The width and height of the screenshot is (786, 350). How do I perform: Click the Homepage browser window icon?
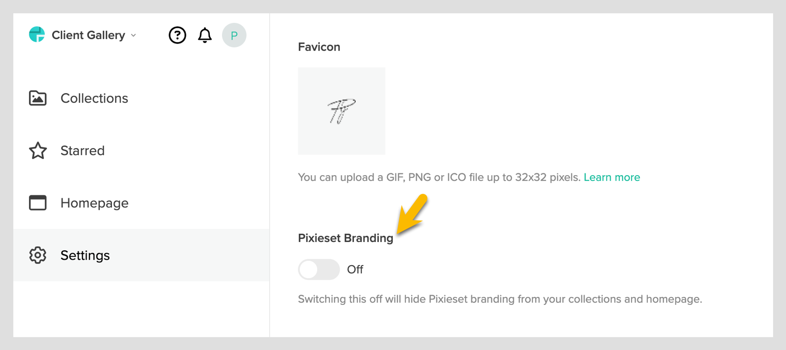click(x=38, y=203)
